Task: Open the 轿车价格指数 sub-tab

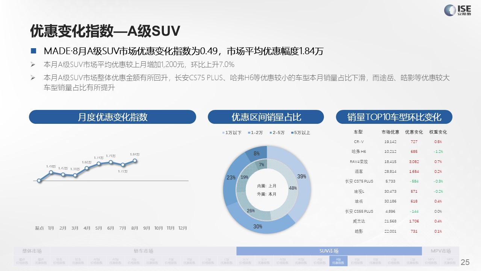Action: (60, 260)
